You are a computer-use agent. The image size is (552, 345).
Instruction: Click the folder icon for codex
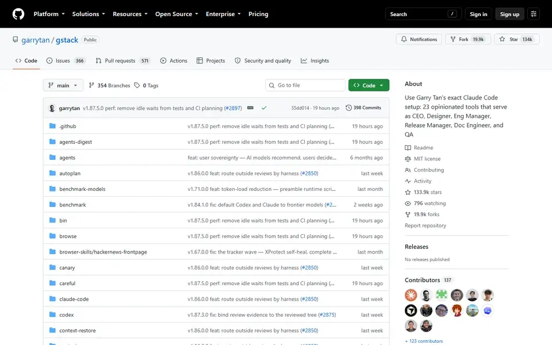(52, 315)
